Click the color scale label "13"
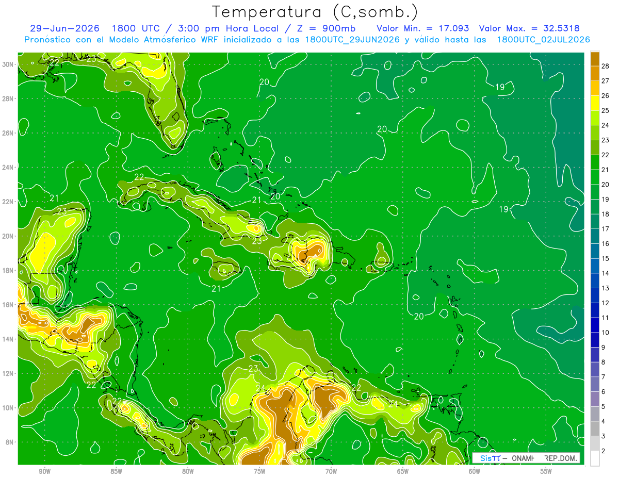 point(606,288)
